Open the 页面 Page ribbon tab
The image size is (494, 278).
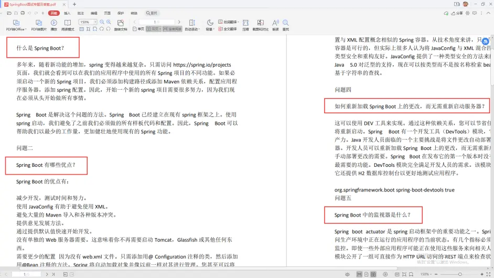[108, 13]
